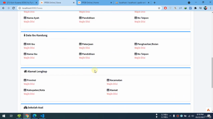This screenshot has height=119, width=213.
Task: Open the green clover app on taskbar
Action: [x=19, y=116]
